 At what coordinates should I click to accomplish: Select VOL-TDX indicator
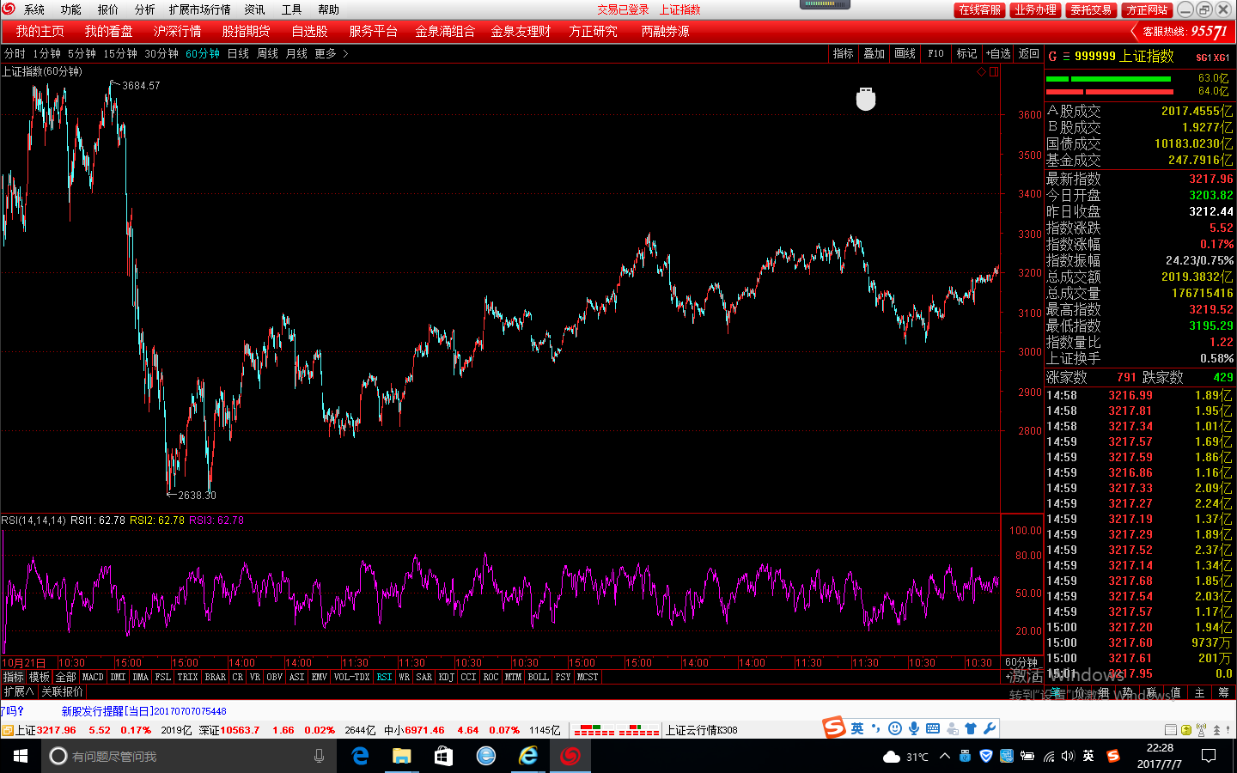[351, 678]
